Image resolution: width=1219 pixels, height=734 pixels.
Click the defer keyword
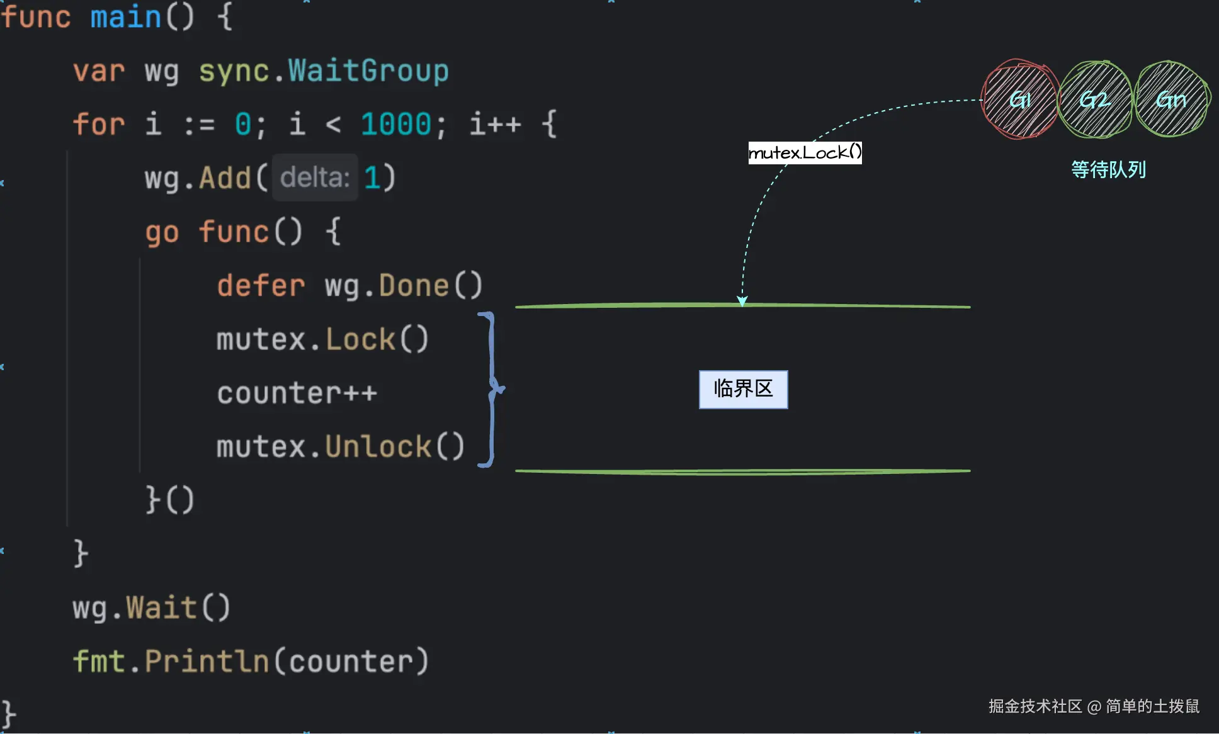click(x=261, y=286)
